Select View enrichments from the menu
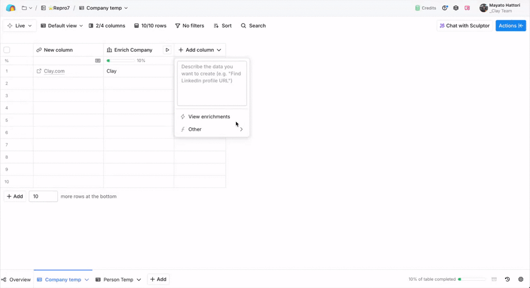 point(209,117)
